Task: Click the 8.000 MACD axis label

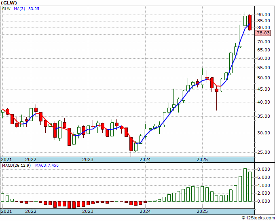Action: point(263,169)
